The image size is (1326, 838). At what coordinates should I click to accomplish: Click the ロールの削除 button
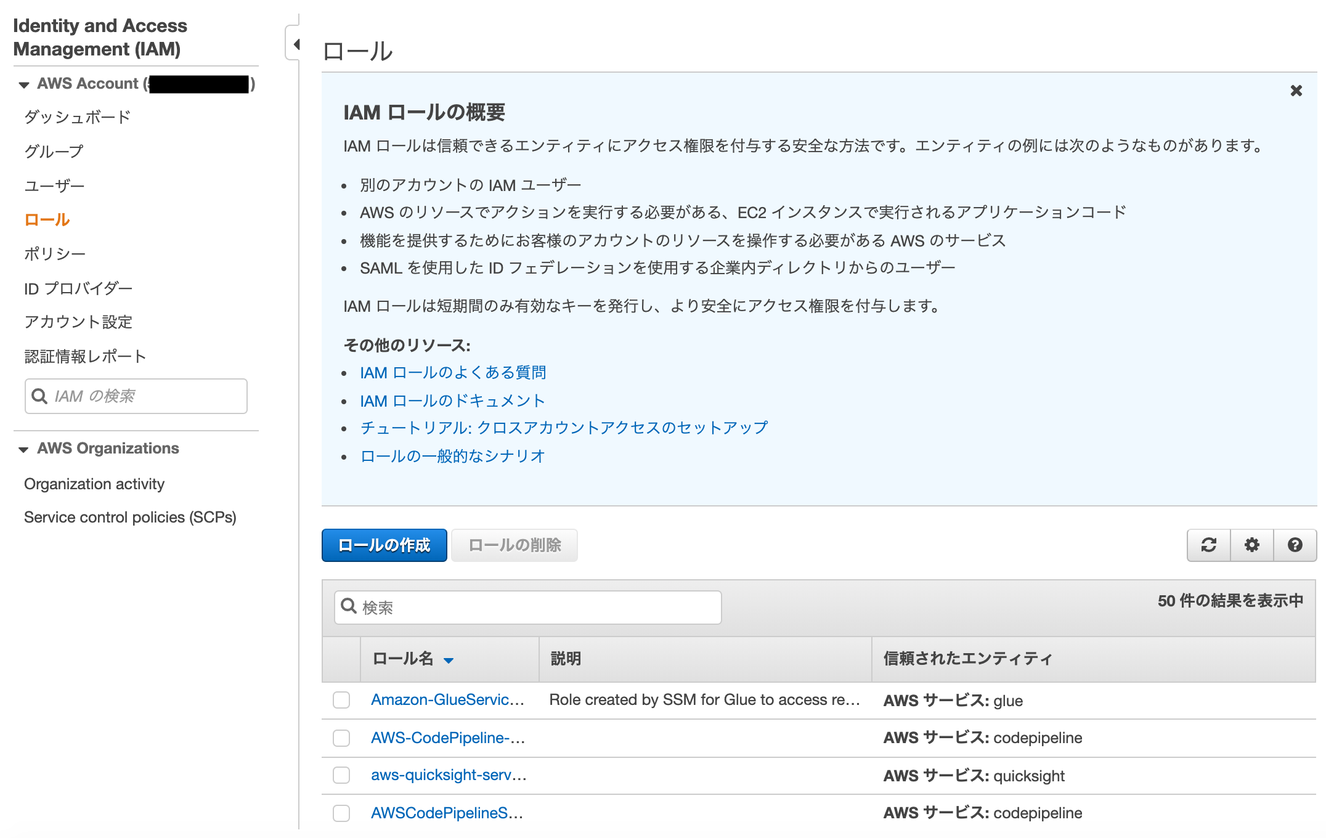tap(515, 545)
